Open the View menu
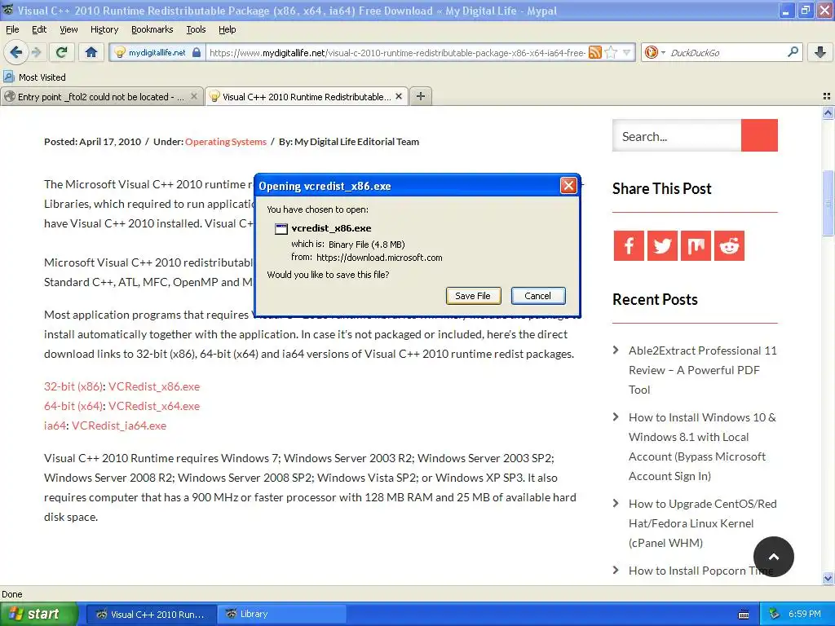The image size is (835, 626). 68,29
